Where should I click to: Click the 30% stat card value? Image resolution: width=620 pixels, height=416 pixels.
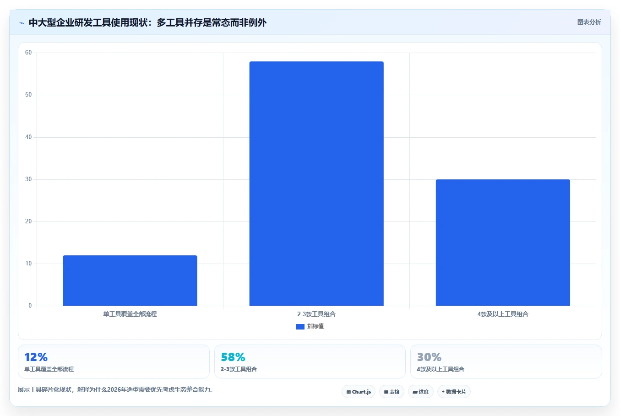[429, 357]
